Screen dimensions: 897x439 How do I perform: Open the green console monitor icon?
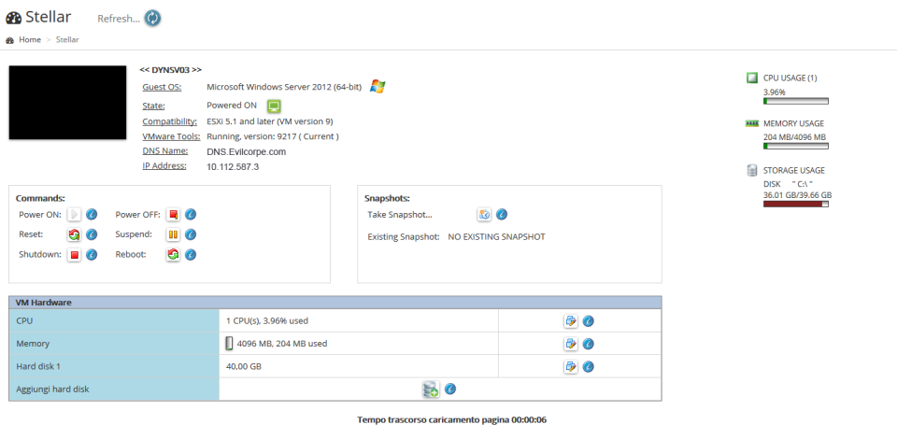click(x=274, y=106)
